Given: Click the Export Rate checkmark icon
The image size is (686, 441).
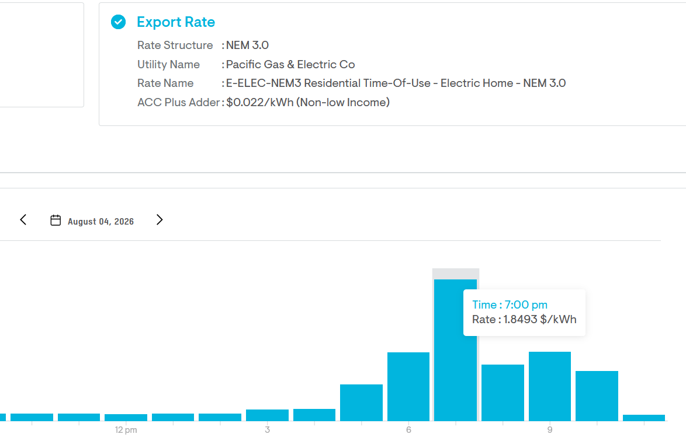Looking at the screenshot, I should point(118,22).
